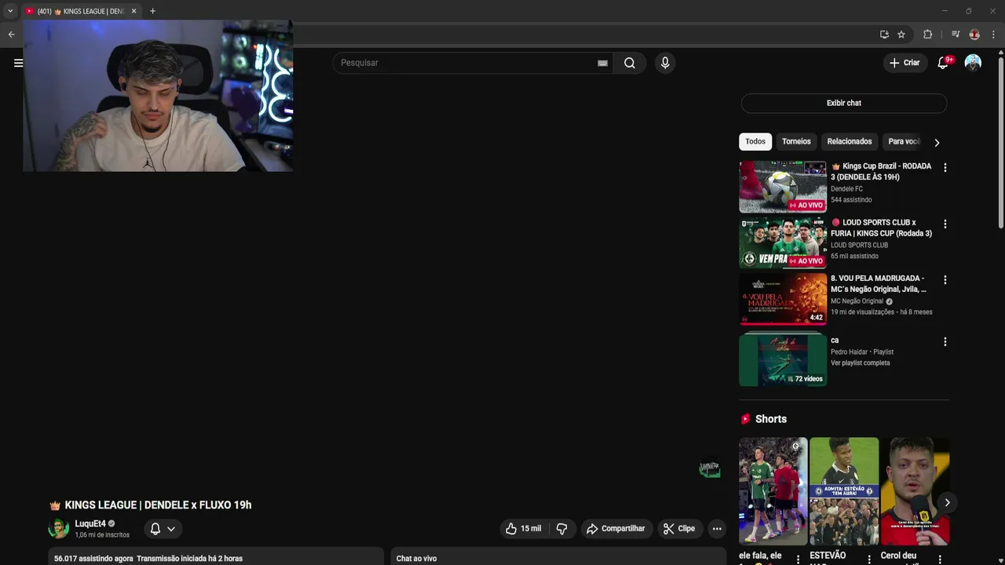The height and width of the screenshot is (565, 1005).
Task: Select the Todos filter chip
Action: click(x=755, y=142)
